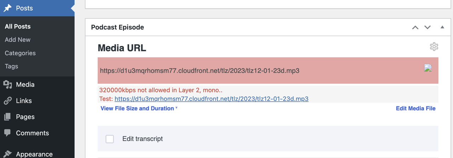Open Tags in the Posts submenu

(11, 66)
